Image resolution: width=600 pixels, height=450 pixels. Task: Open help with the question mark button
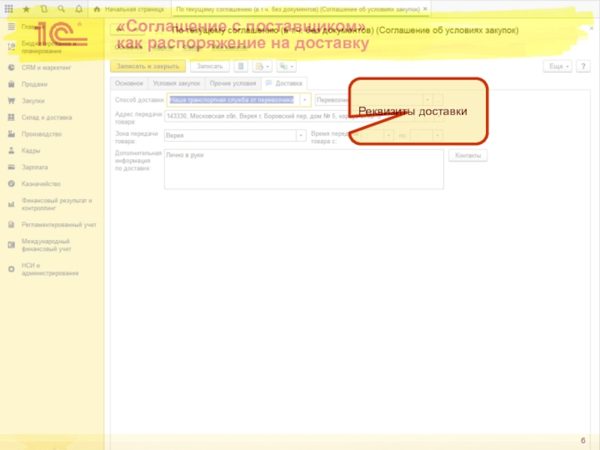tap(583, 66)
